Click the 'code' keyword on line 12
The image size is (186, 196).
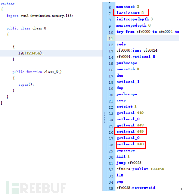pos(121,44)
